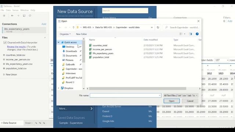
Task: Click the refresh icon in the Tableau toolbar
Action: pos(30,15)
